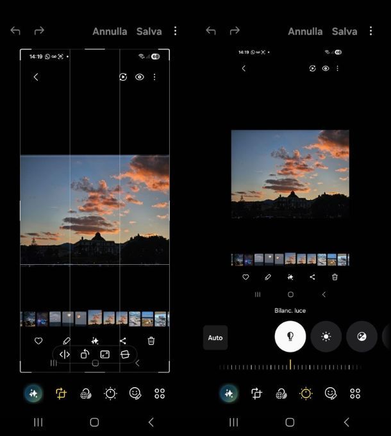Undo last edit in right editor screen
This screenshot has width=391, height=436.
pyautogui.click(x=211, y=31)
